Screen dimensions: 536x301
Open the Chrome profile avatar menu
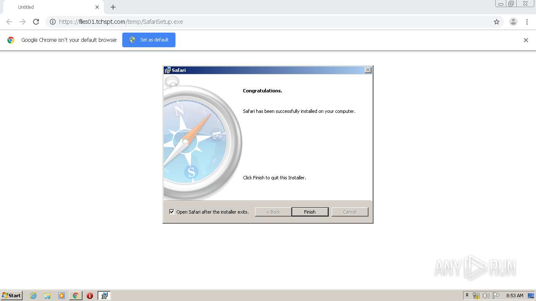point(513,22)
